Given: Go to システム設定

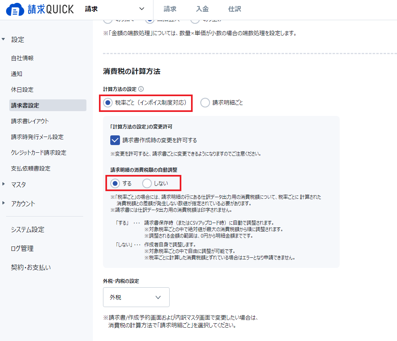Looking at the screenshot, I should (x=27, y=229).
